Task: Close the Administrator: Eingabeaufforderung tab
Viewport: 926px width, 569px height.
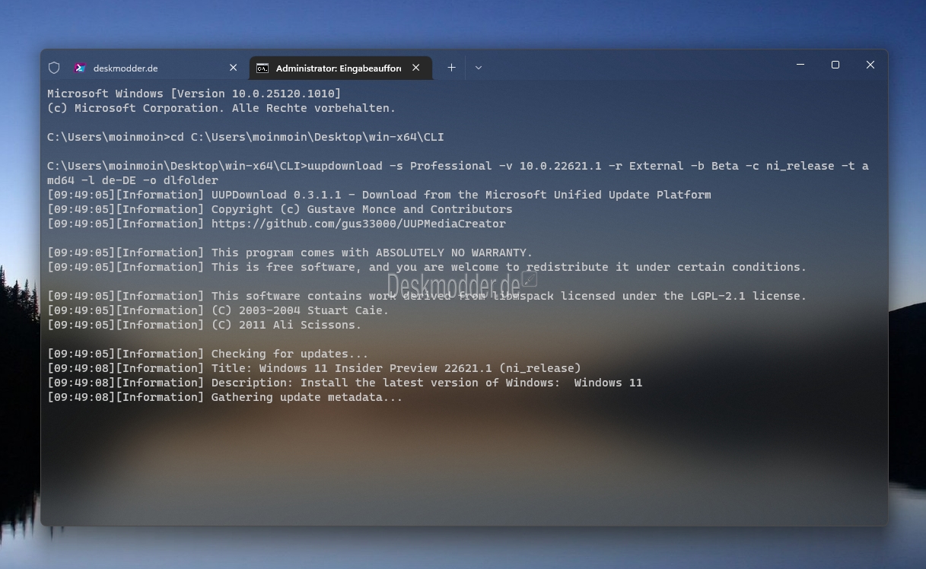Action: click(415, 68)
